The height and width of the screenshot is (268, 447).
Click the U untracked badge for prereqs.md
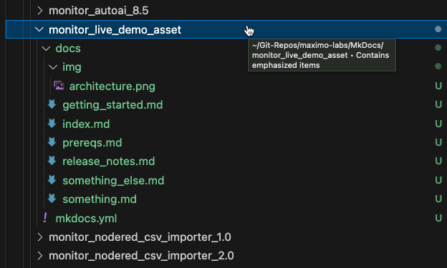(438, 142)
